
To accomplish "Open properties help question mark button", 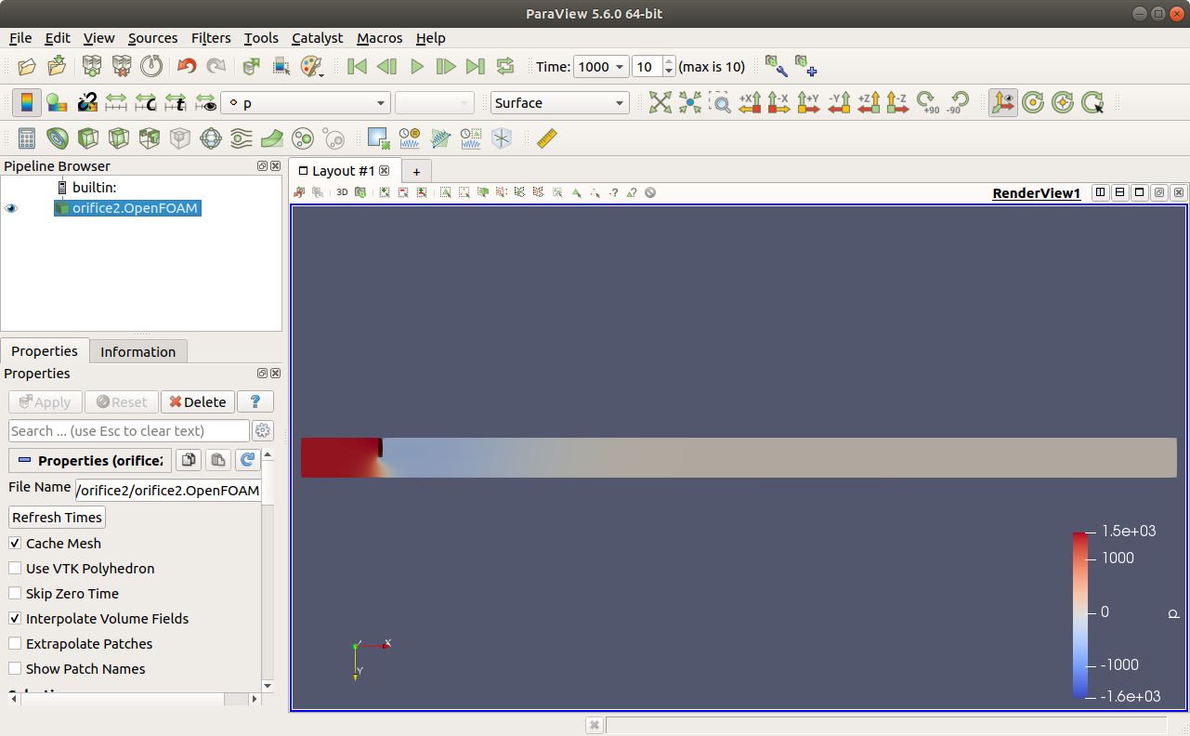I will (x=255, y=401).
